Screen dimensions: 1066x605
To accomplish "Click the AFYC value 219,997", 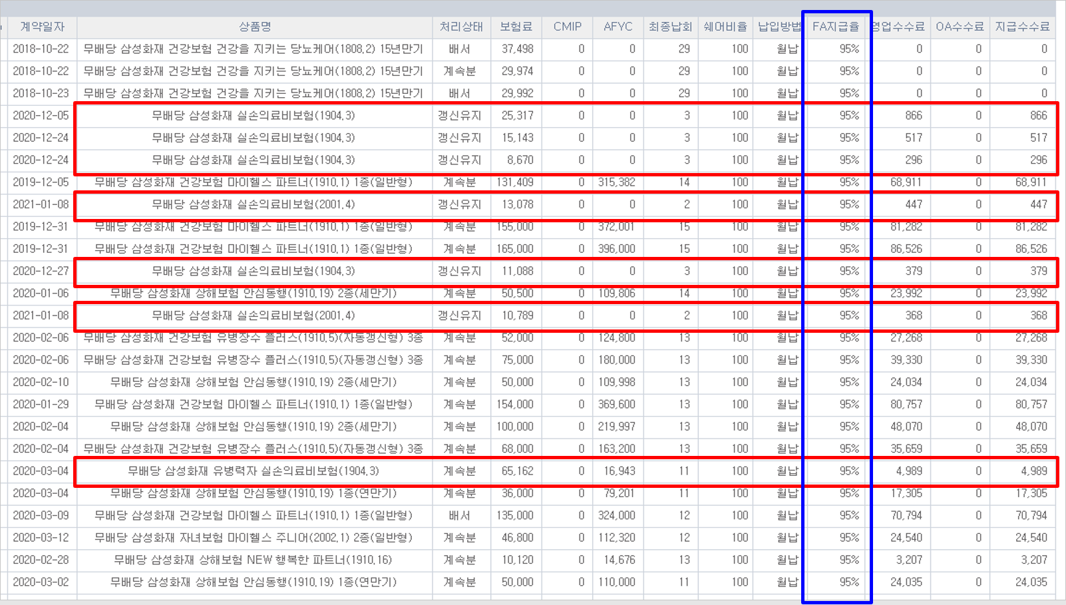I will coord(616,427).
